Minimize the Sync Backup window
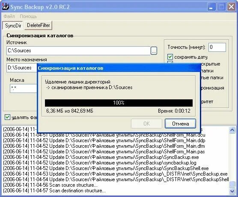Screen dimensions: 238x197 [211, 7]
